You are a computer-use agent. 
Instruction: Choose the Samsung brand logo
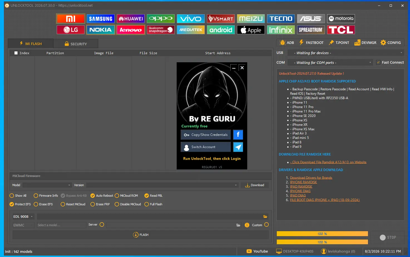pyautogui.click(x=101, y=19)
